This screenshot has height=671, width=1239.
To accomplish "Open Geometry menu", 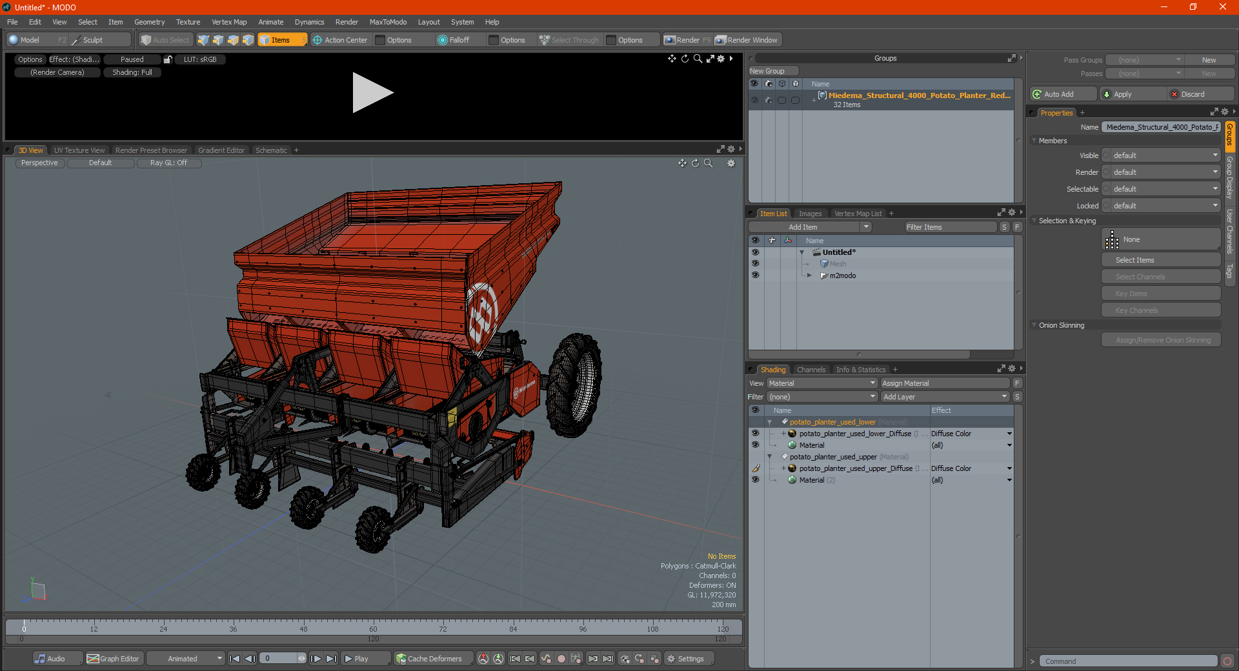I will coord(149,22).
